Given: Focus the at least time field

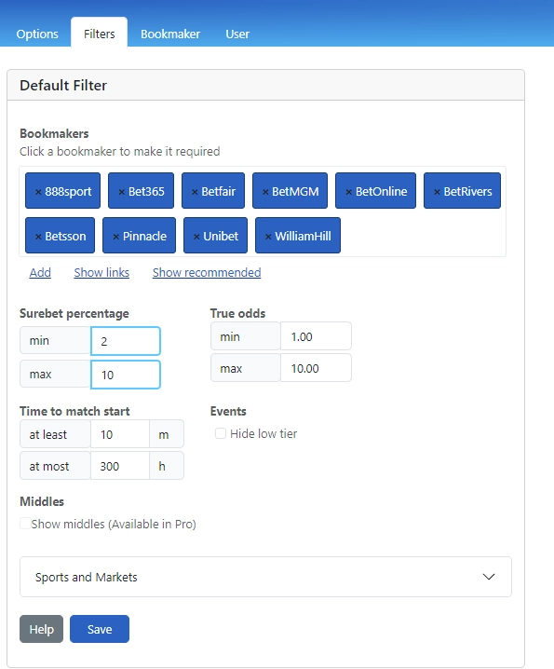Looking at the screenshot, I should (x=120, y=434).
